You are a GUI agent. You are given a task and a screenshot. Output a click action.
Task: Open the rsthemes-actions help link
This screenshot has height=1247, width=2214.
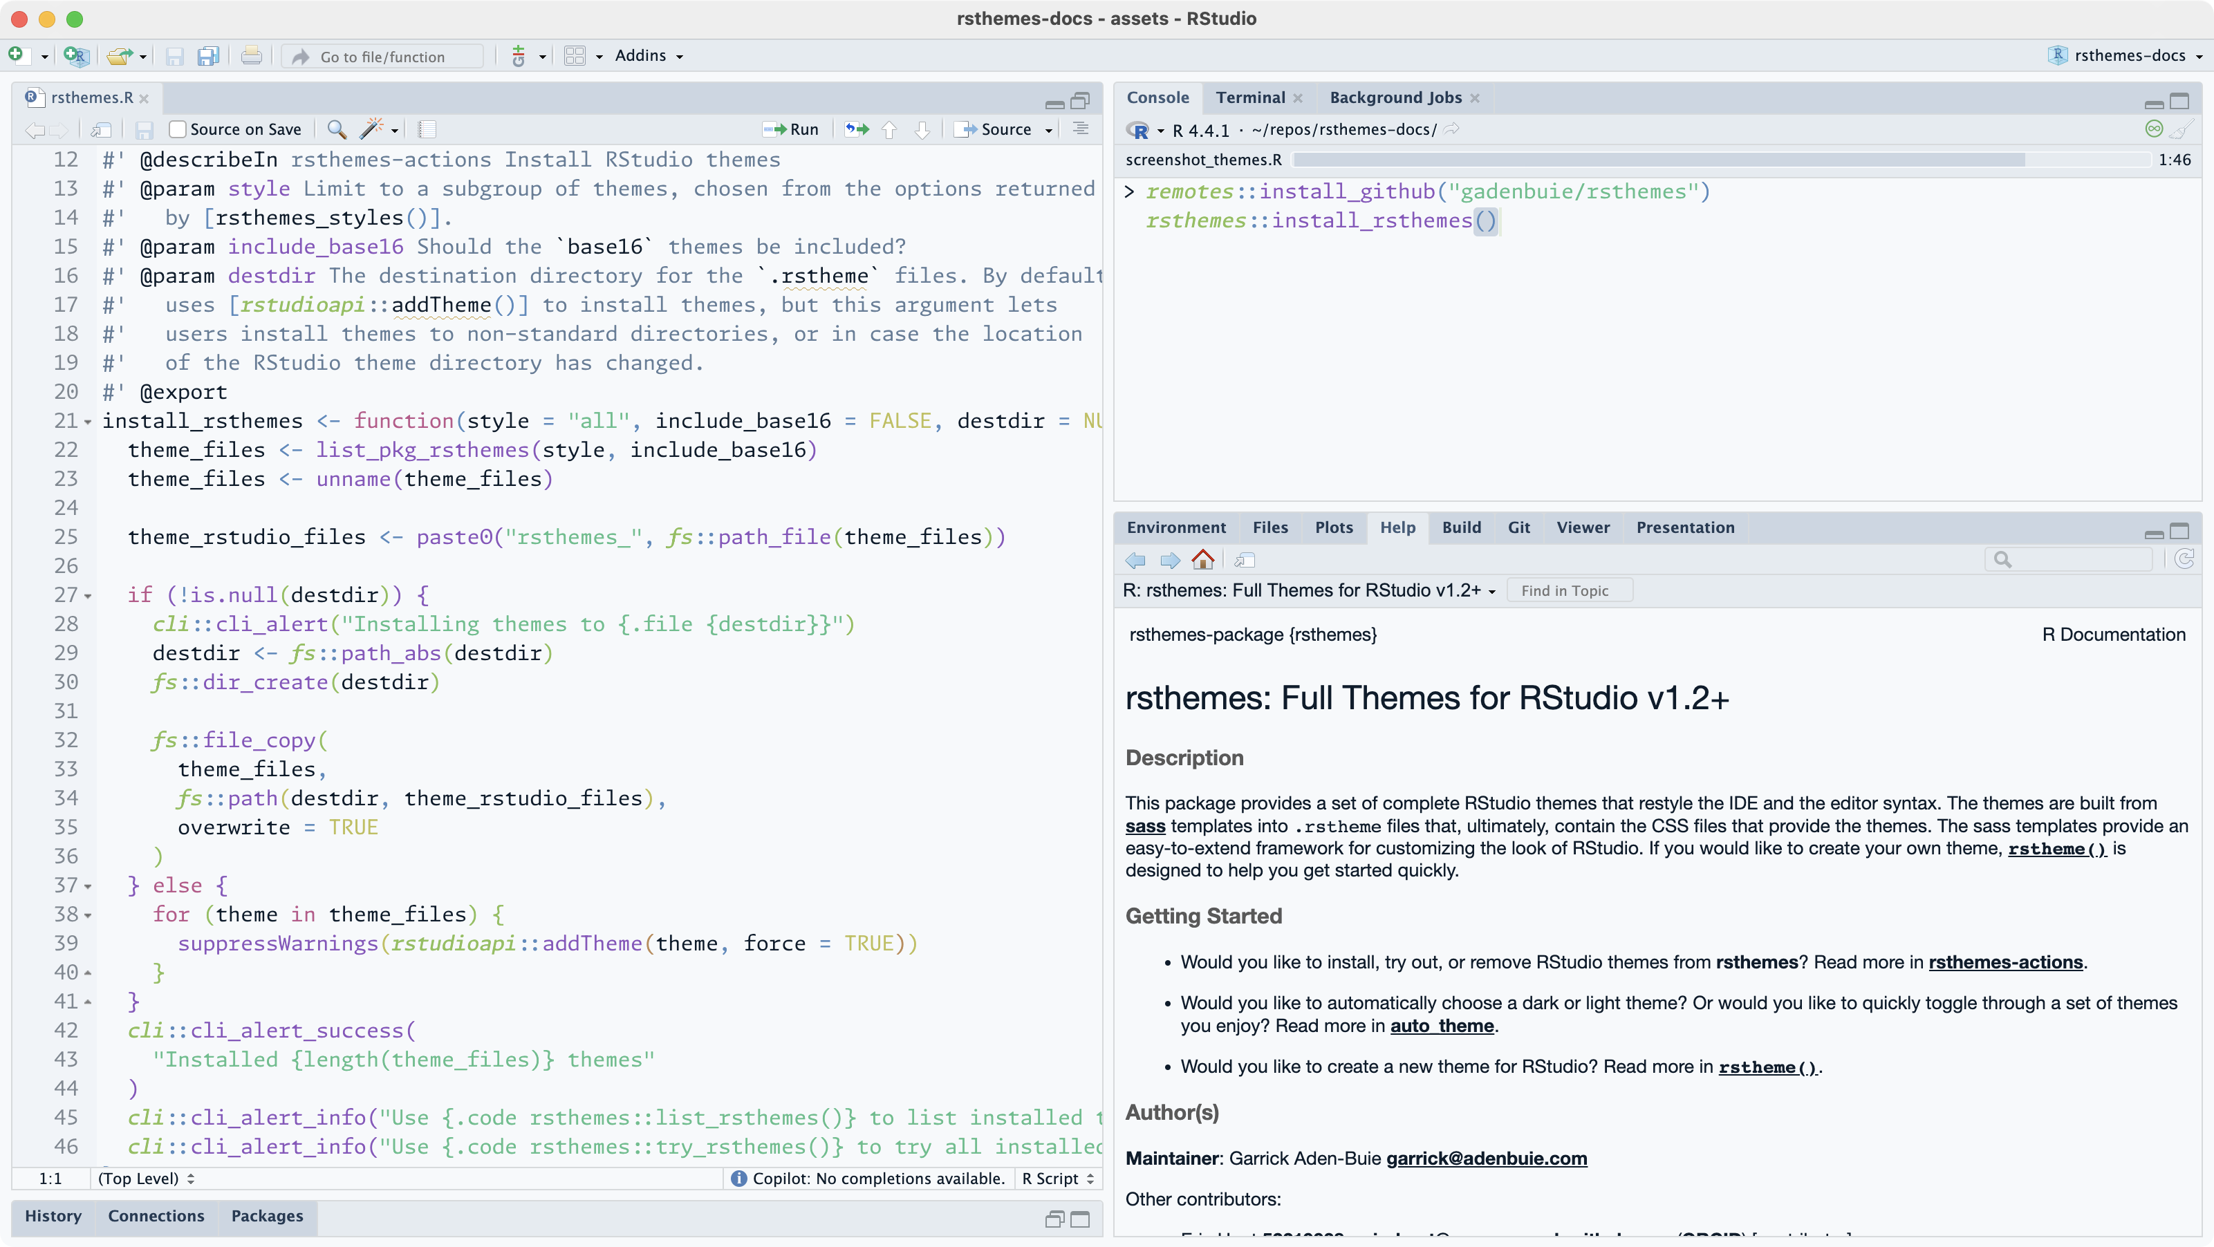pos(2005,962)
